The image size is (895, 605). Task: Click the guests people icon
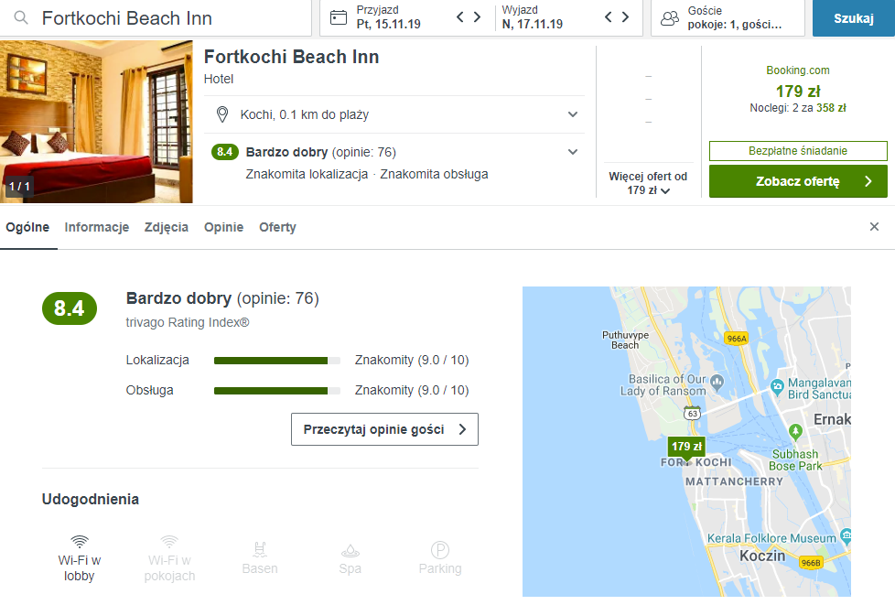670,17
